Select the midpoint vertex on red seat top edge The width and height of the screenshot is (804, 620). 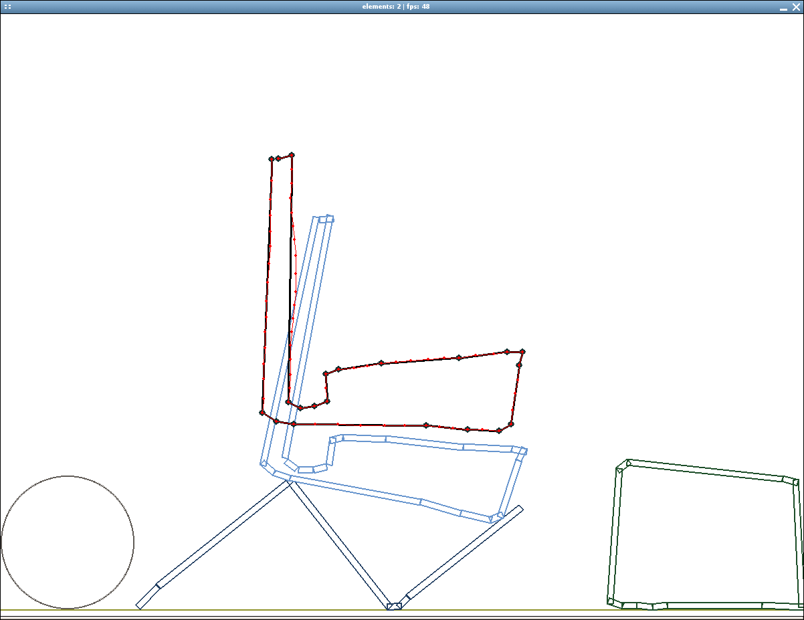point(381,363)
